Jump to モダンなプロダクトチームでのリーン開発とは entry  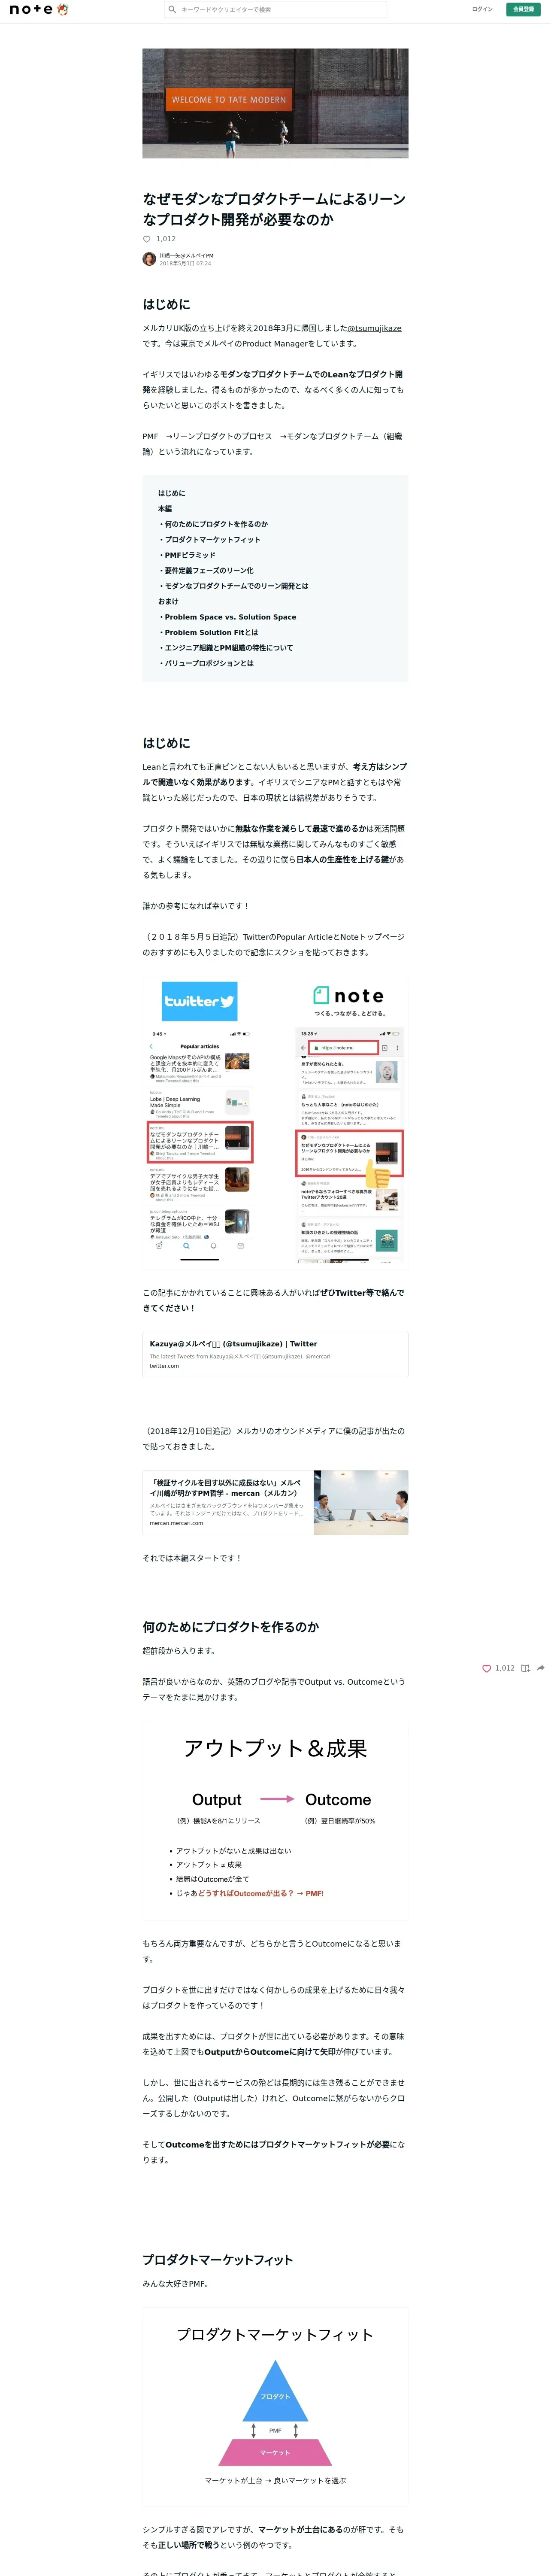(234, 586)
